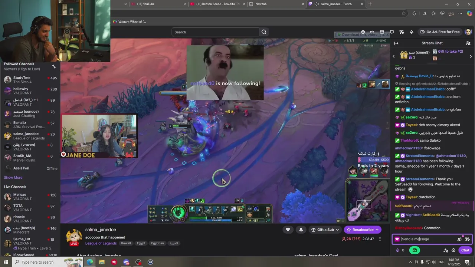Open the browser music add icon
This screenshot has height=267, width=475.
tap(425, 13)
